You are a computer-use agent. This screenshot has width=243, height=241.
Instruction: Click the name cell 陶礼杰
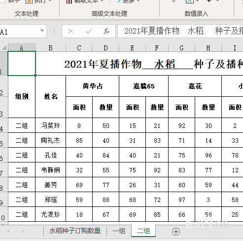tap(50, 140)
